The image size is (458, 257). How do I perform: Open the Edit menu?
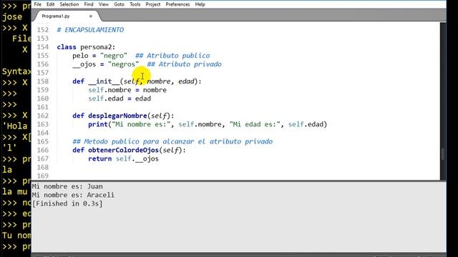click(x=50, y=4)
